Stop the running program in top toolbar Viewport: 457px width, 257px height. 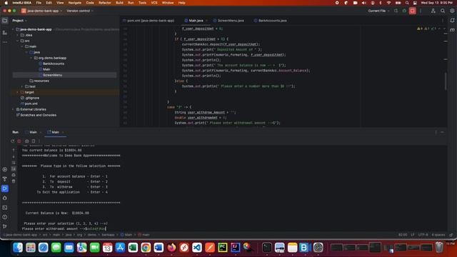pyautogui.click(x=413, y=11)
